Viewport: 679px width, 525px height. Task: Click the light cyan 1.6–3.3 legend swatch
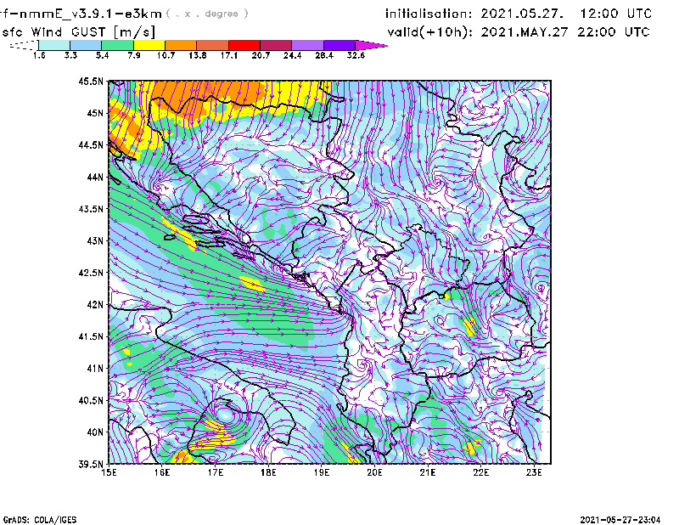point(54,45)
